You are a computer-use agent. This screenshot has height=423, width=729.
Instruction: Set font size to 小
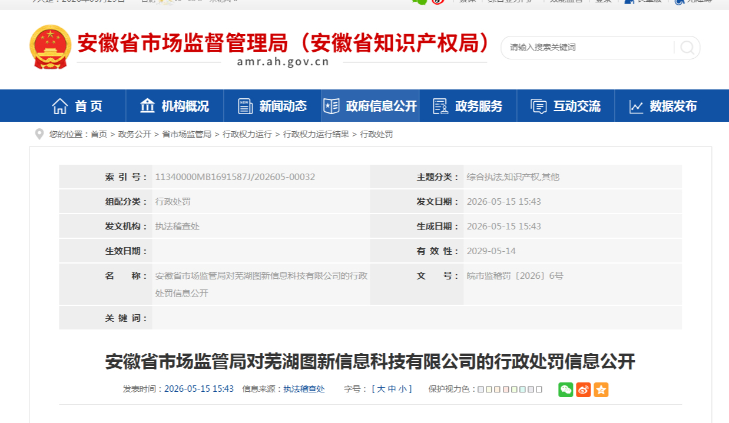click(x=402, y=389)
